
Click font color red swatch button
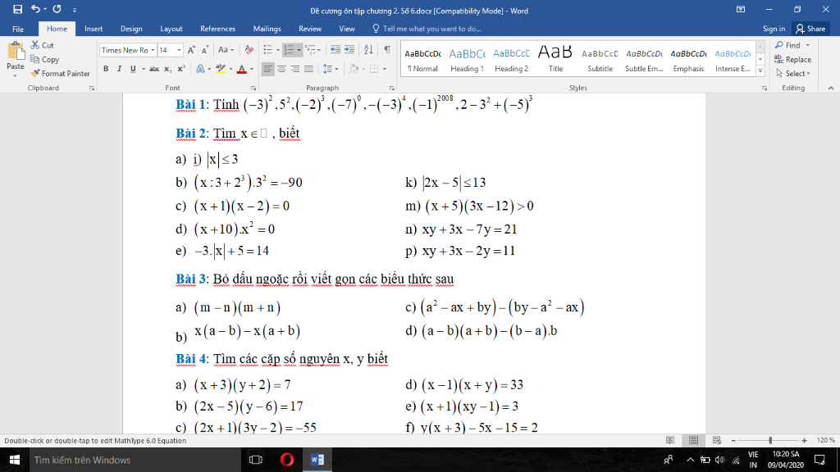point(242,69)
